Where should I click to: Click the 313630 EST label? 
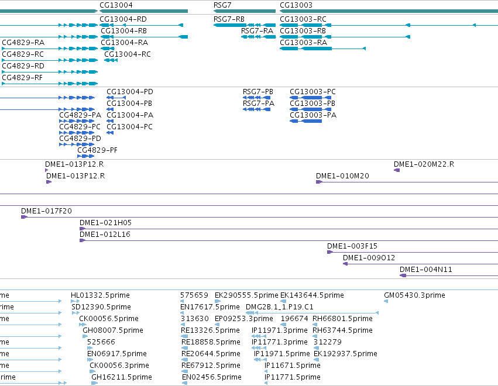[x=195, y=319]
